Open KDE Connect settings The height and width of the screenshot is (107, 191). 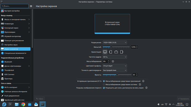16,74
